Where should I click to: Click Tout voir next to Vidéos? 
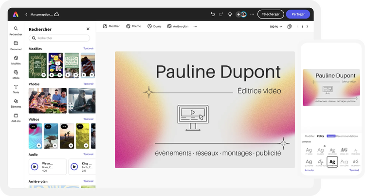click(x=89, y=119)
